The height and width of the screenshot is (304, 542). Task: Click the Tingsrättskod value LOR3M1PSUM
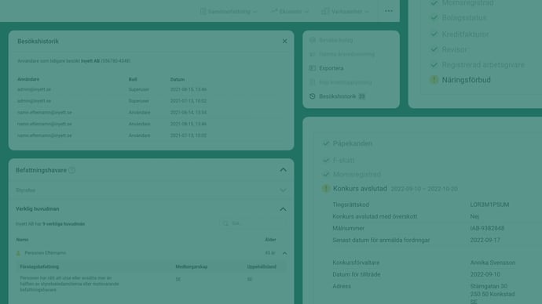[x=489, y=204]
